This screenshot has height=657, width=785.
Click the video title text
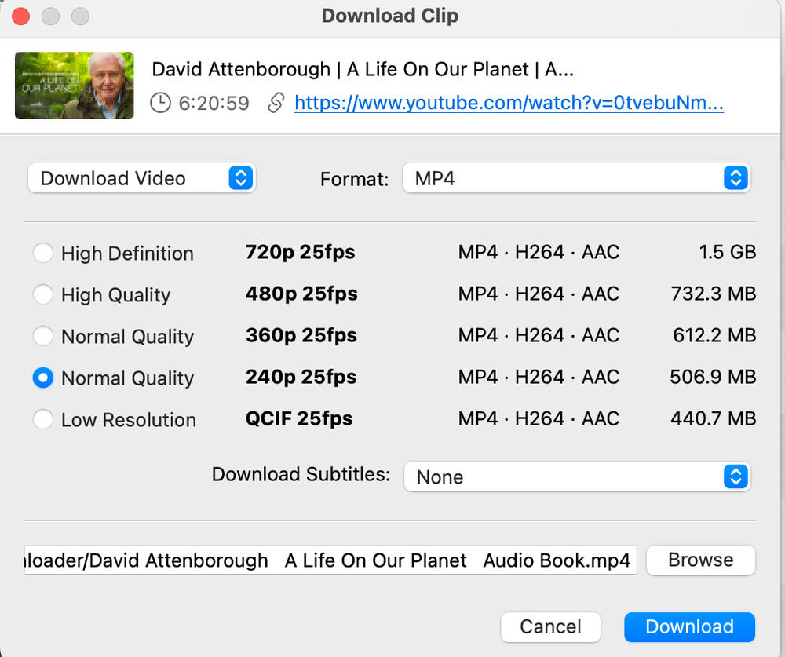pos(363,69)
